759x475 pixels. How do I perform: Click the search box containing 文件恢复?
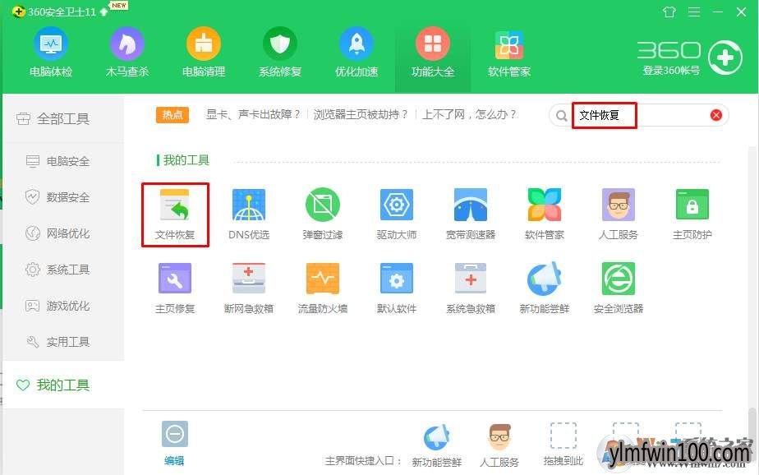[639, 115]
